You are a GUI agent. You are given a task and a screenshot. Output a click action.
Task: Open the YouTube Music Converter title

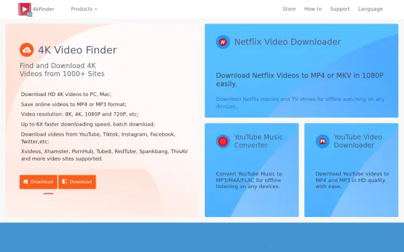(x=259, y=141)
